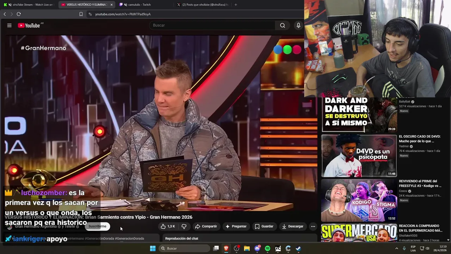Click the Preguntar button
451x254 pixels.
click(236, 226)
